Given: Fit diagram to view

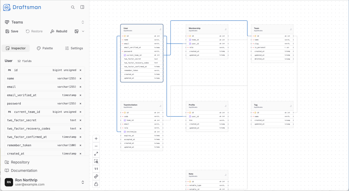Looking at the screenshot, I should 96,154.
